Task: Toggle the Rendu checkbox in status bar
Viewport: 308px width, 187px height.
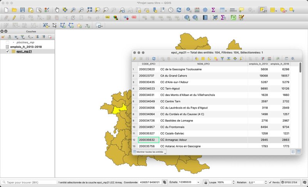Action: (270, 182)
